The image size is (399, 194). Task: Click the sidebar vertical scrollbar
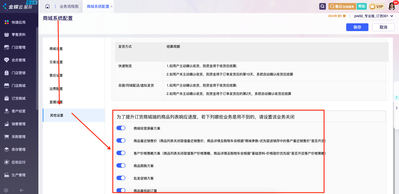(x=37, y=68)
